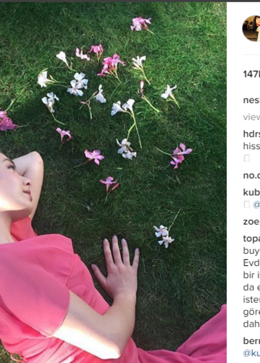
Task: Open the 'topa' commenter username
Action: pos(252,239)
